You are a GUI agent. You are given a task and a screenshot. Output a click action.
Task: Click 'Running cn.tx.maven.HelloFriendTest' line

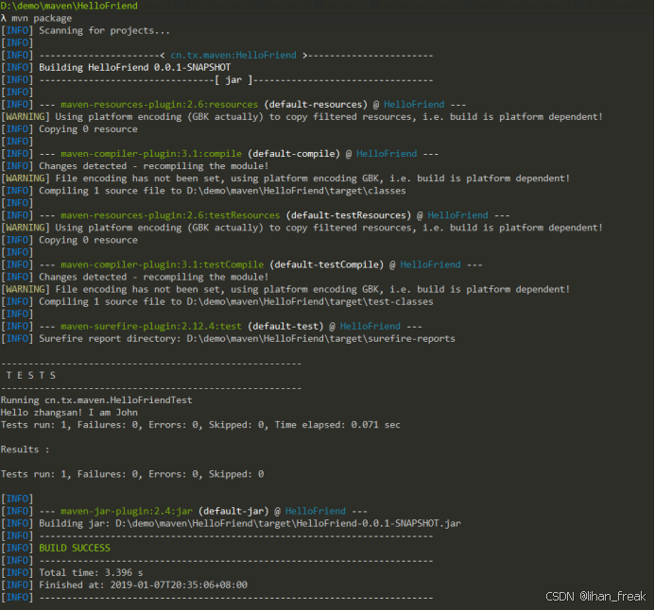pyautogui.click(x=96, y=400)
